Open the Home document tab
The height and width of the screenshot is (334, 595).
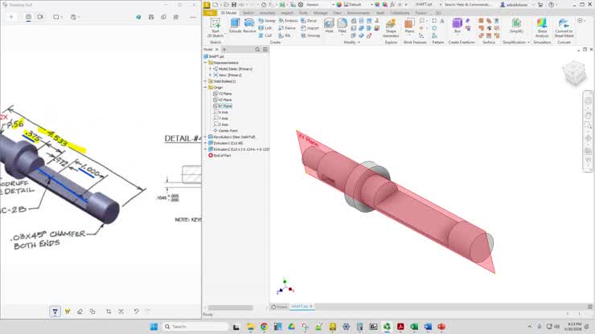pos(279,307)
